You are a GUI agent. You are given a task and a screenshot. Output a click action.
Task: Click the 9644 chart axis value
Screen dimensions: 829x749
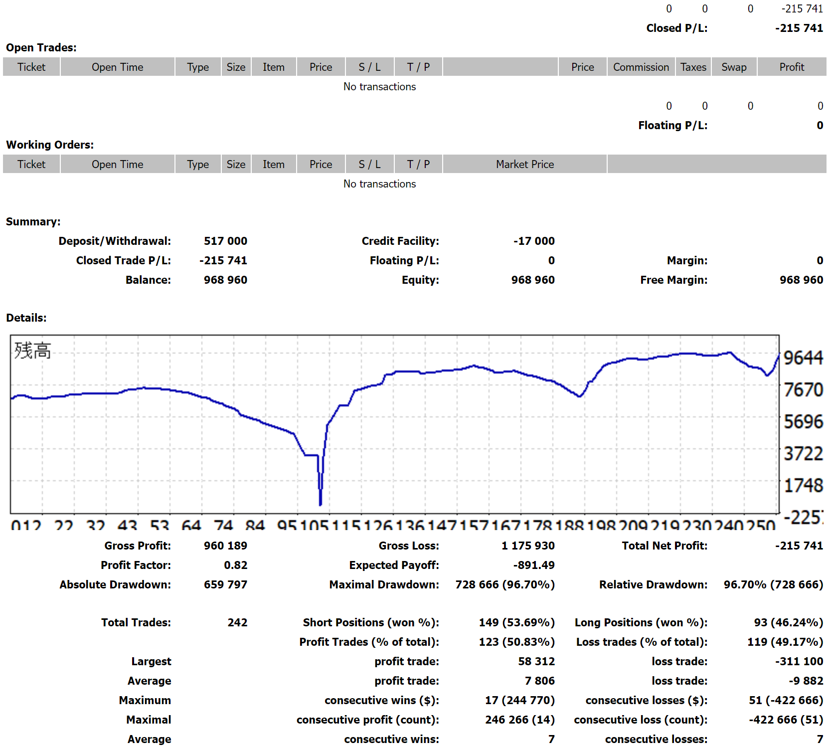point(803,358)
